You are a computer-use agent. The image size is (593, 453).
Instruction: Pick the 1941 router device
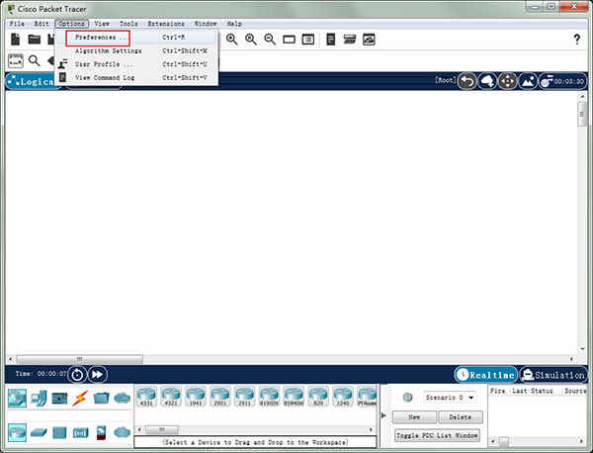pos(196,397)
